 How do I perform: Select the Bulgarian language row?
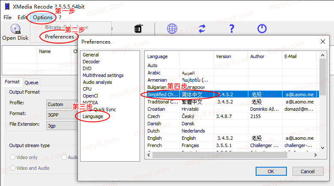pyautogui.click(x=232, y=87)
